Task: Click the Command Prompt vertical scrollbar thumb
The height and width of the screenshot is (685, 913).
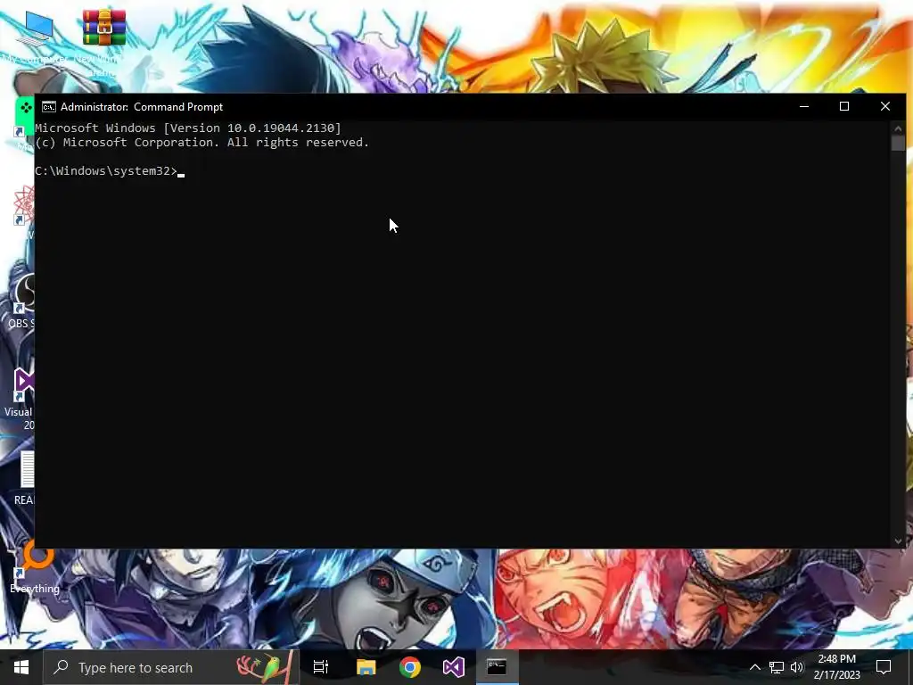Action: coord(898,144)
